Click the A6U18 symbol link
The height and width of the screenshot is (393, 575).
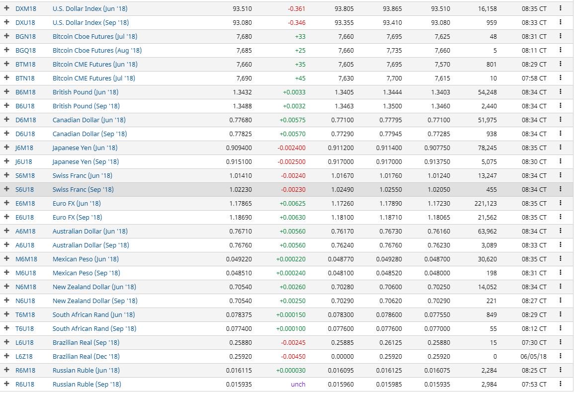[x=25, y=245]
